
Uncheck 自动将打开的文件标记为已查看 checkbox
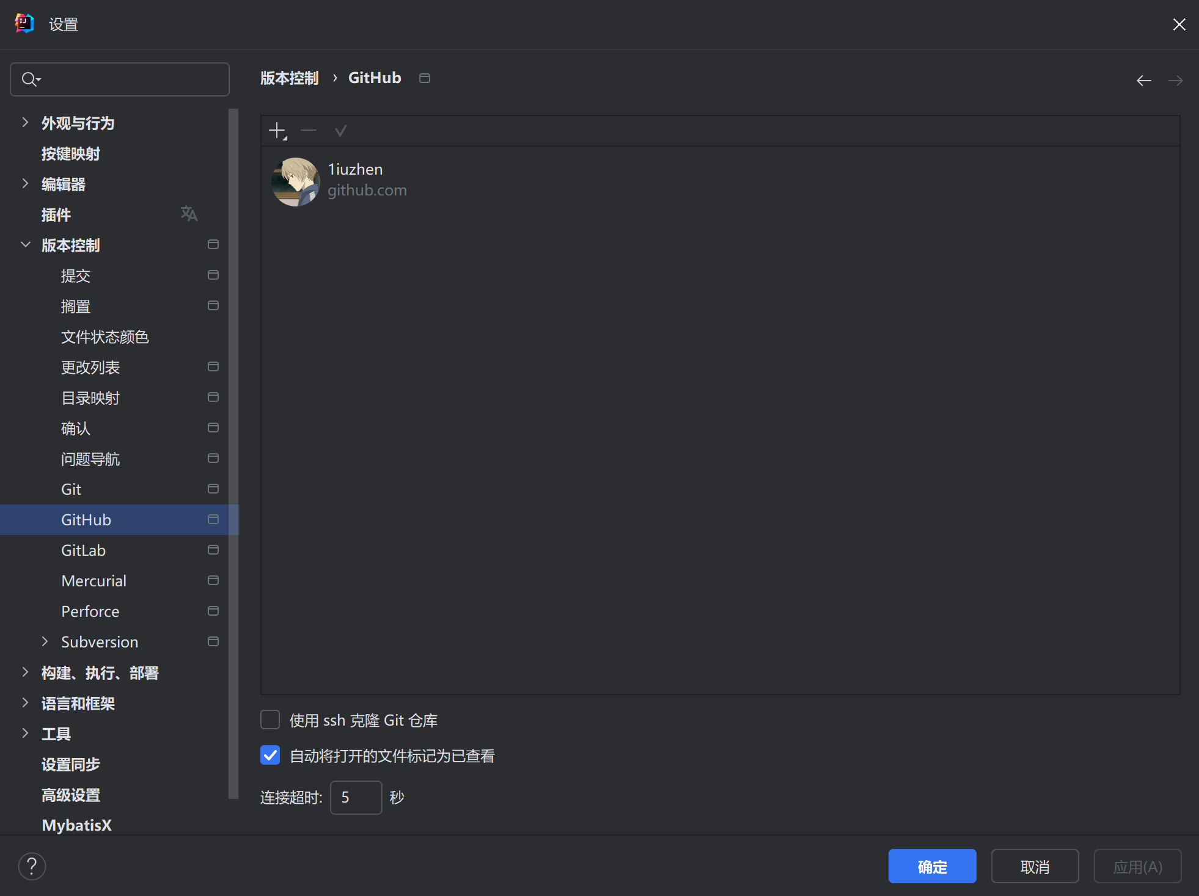pyautogui.click(x=270, y=756)
